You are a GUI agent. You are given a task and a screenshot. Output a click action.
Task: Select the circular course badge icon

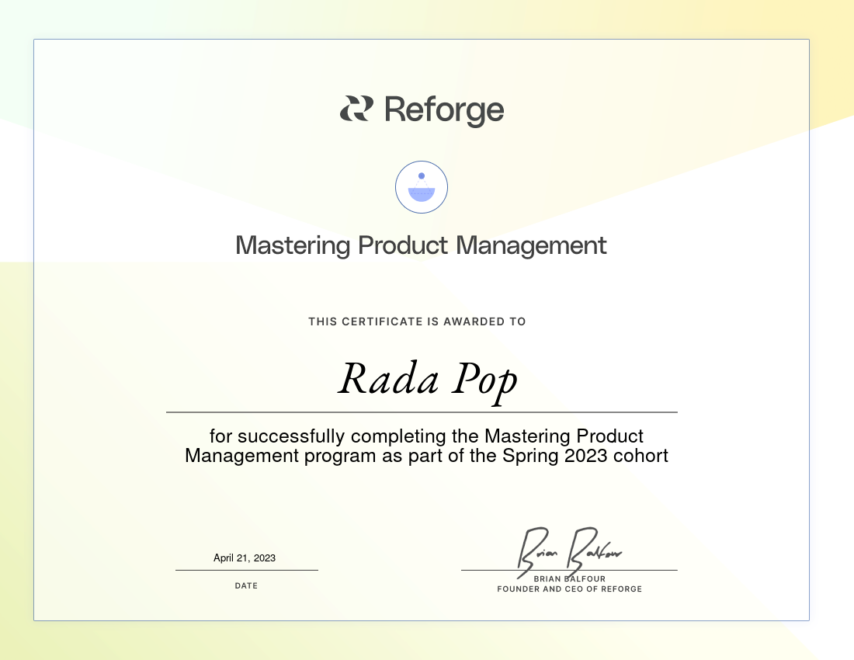[422, 187]
